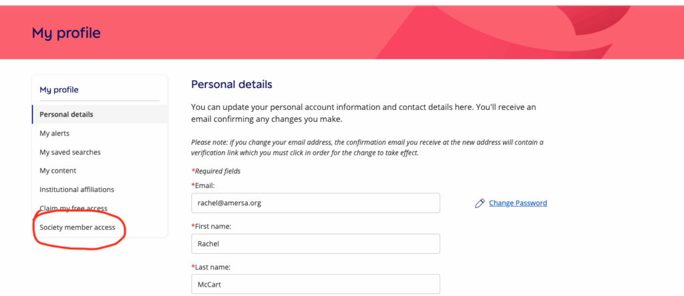The height and width of the screenshot is (296, 684).
Task: Click the Email field label
Action: pyautogui.click(x=205, y=185)
